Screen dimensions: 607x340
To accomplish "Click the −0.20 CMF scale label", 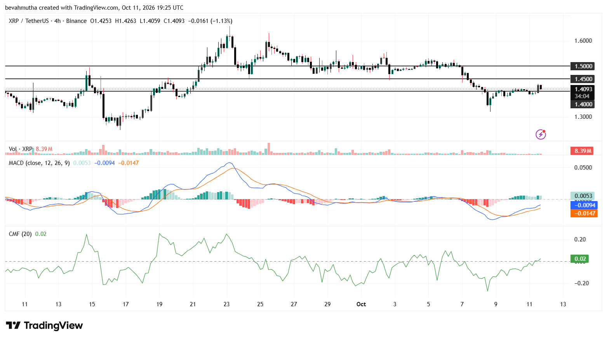I will click(x=581, y=283).
